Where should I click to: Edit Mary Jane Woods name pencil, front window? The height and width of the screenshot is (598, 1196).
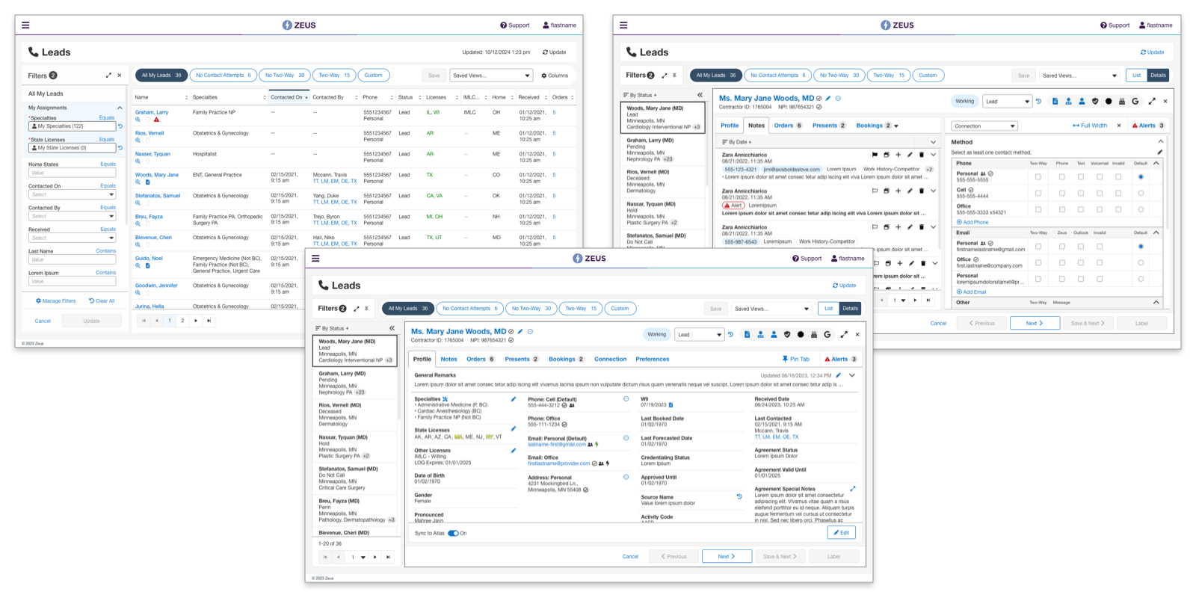(x=520, y=332)
